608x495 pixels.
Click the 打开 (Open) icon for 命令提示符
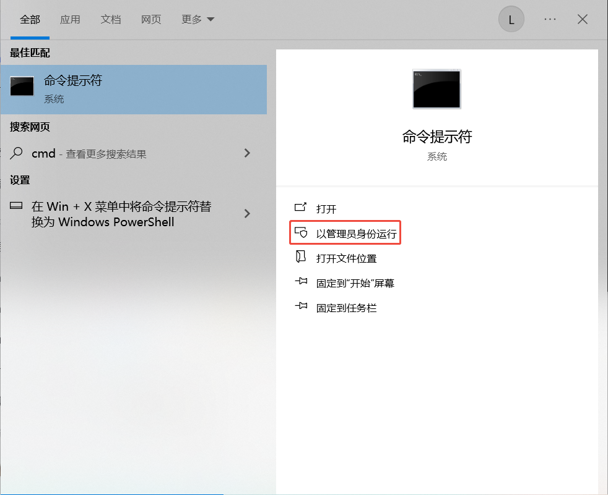point(301,208)
